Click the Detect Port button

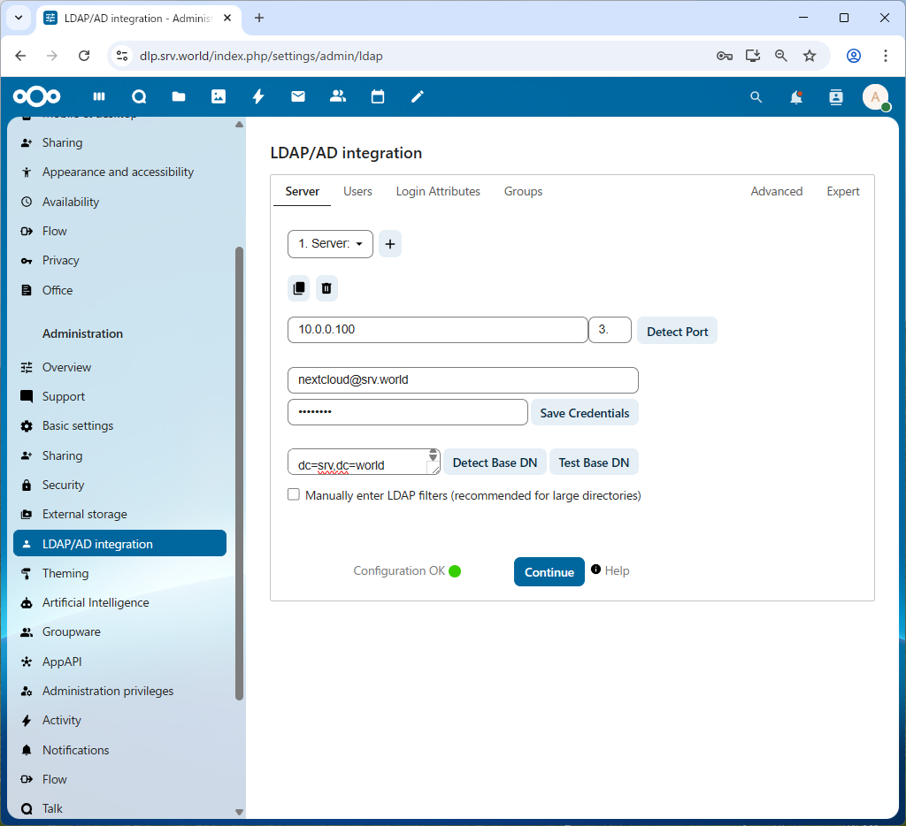click(677, 332)
